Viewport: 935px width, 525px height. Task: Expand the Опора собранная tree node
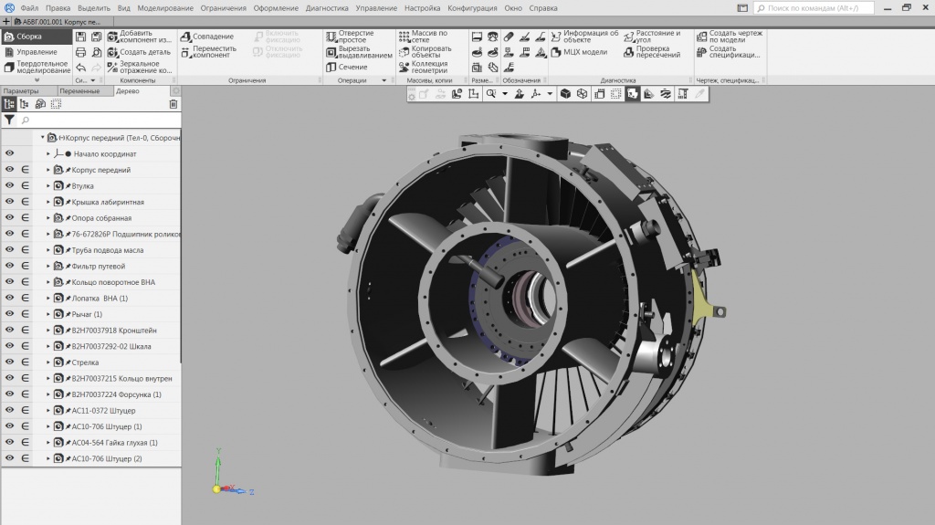pos(48,218)
